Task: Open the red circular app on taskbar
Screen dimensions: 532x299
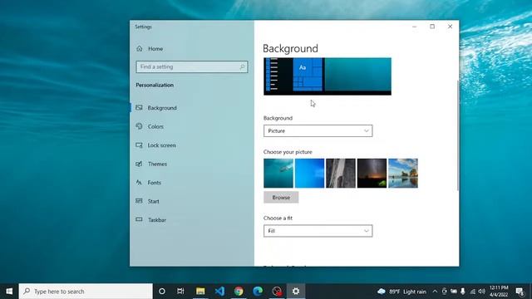Action: point(277,292)
